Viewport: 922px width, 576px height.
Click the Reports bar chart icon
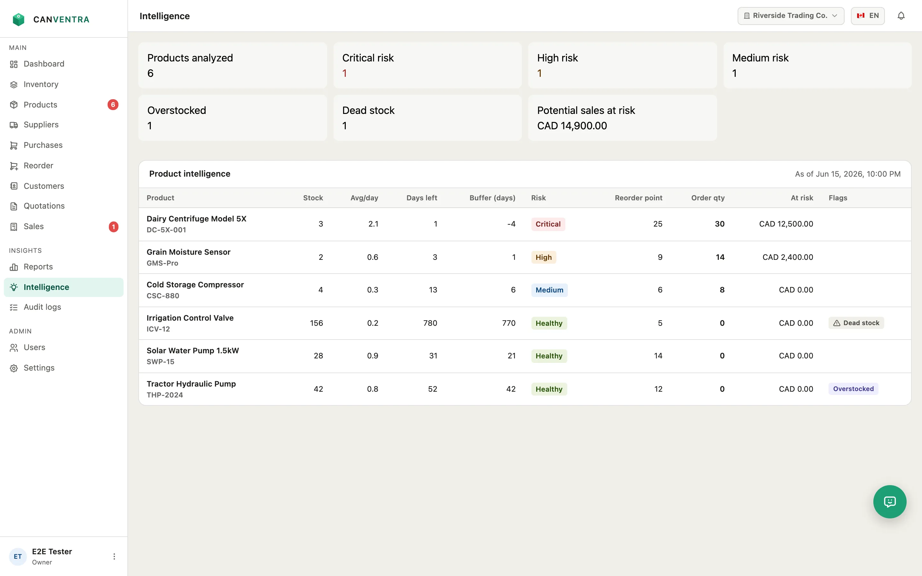pyautogui.click(x=14, y=267)
